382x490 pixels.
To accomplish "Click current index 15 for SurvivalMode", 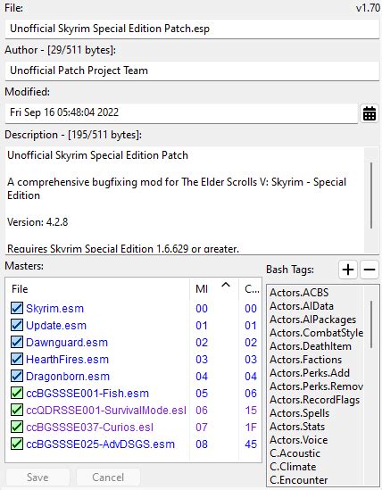I will point(251,411).
